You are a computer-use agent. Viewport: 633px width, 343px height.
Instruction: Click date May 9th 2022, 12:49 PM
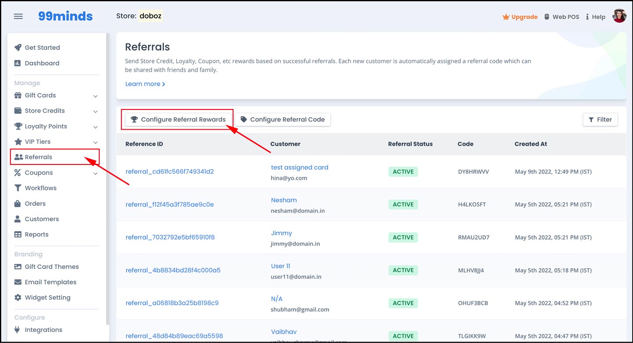click(x=553, y=171)
